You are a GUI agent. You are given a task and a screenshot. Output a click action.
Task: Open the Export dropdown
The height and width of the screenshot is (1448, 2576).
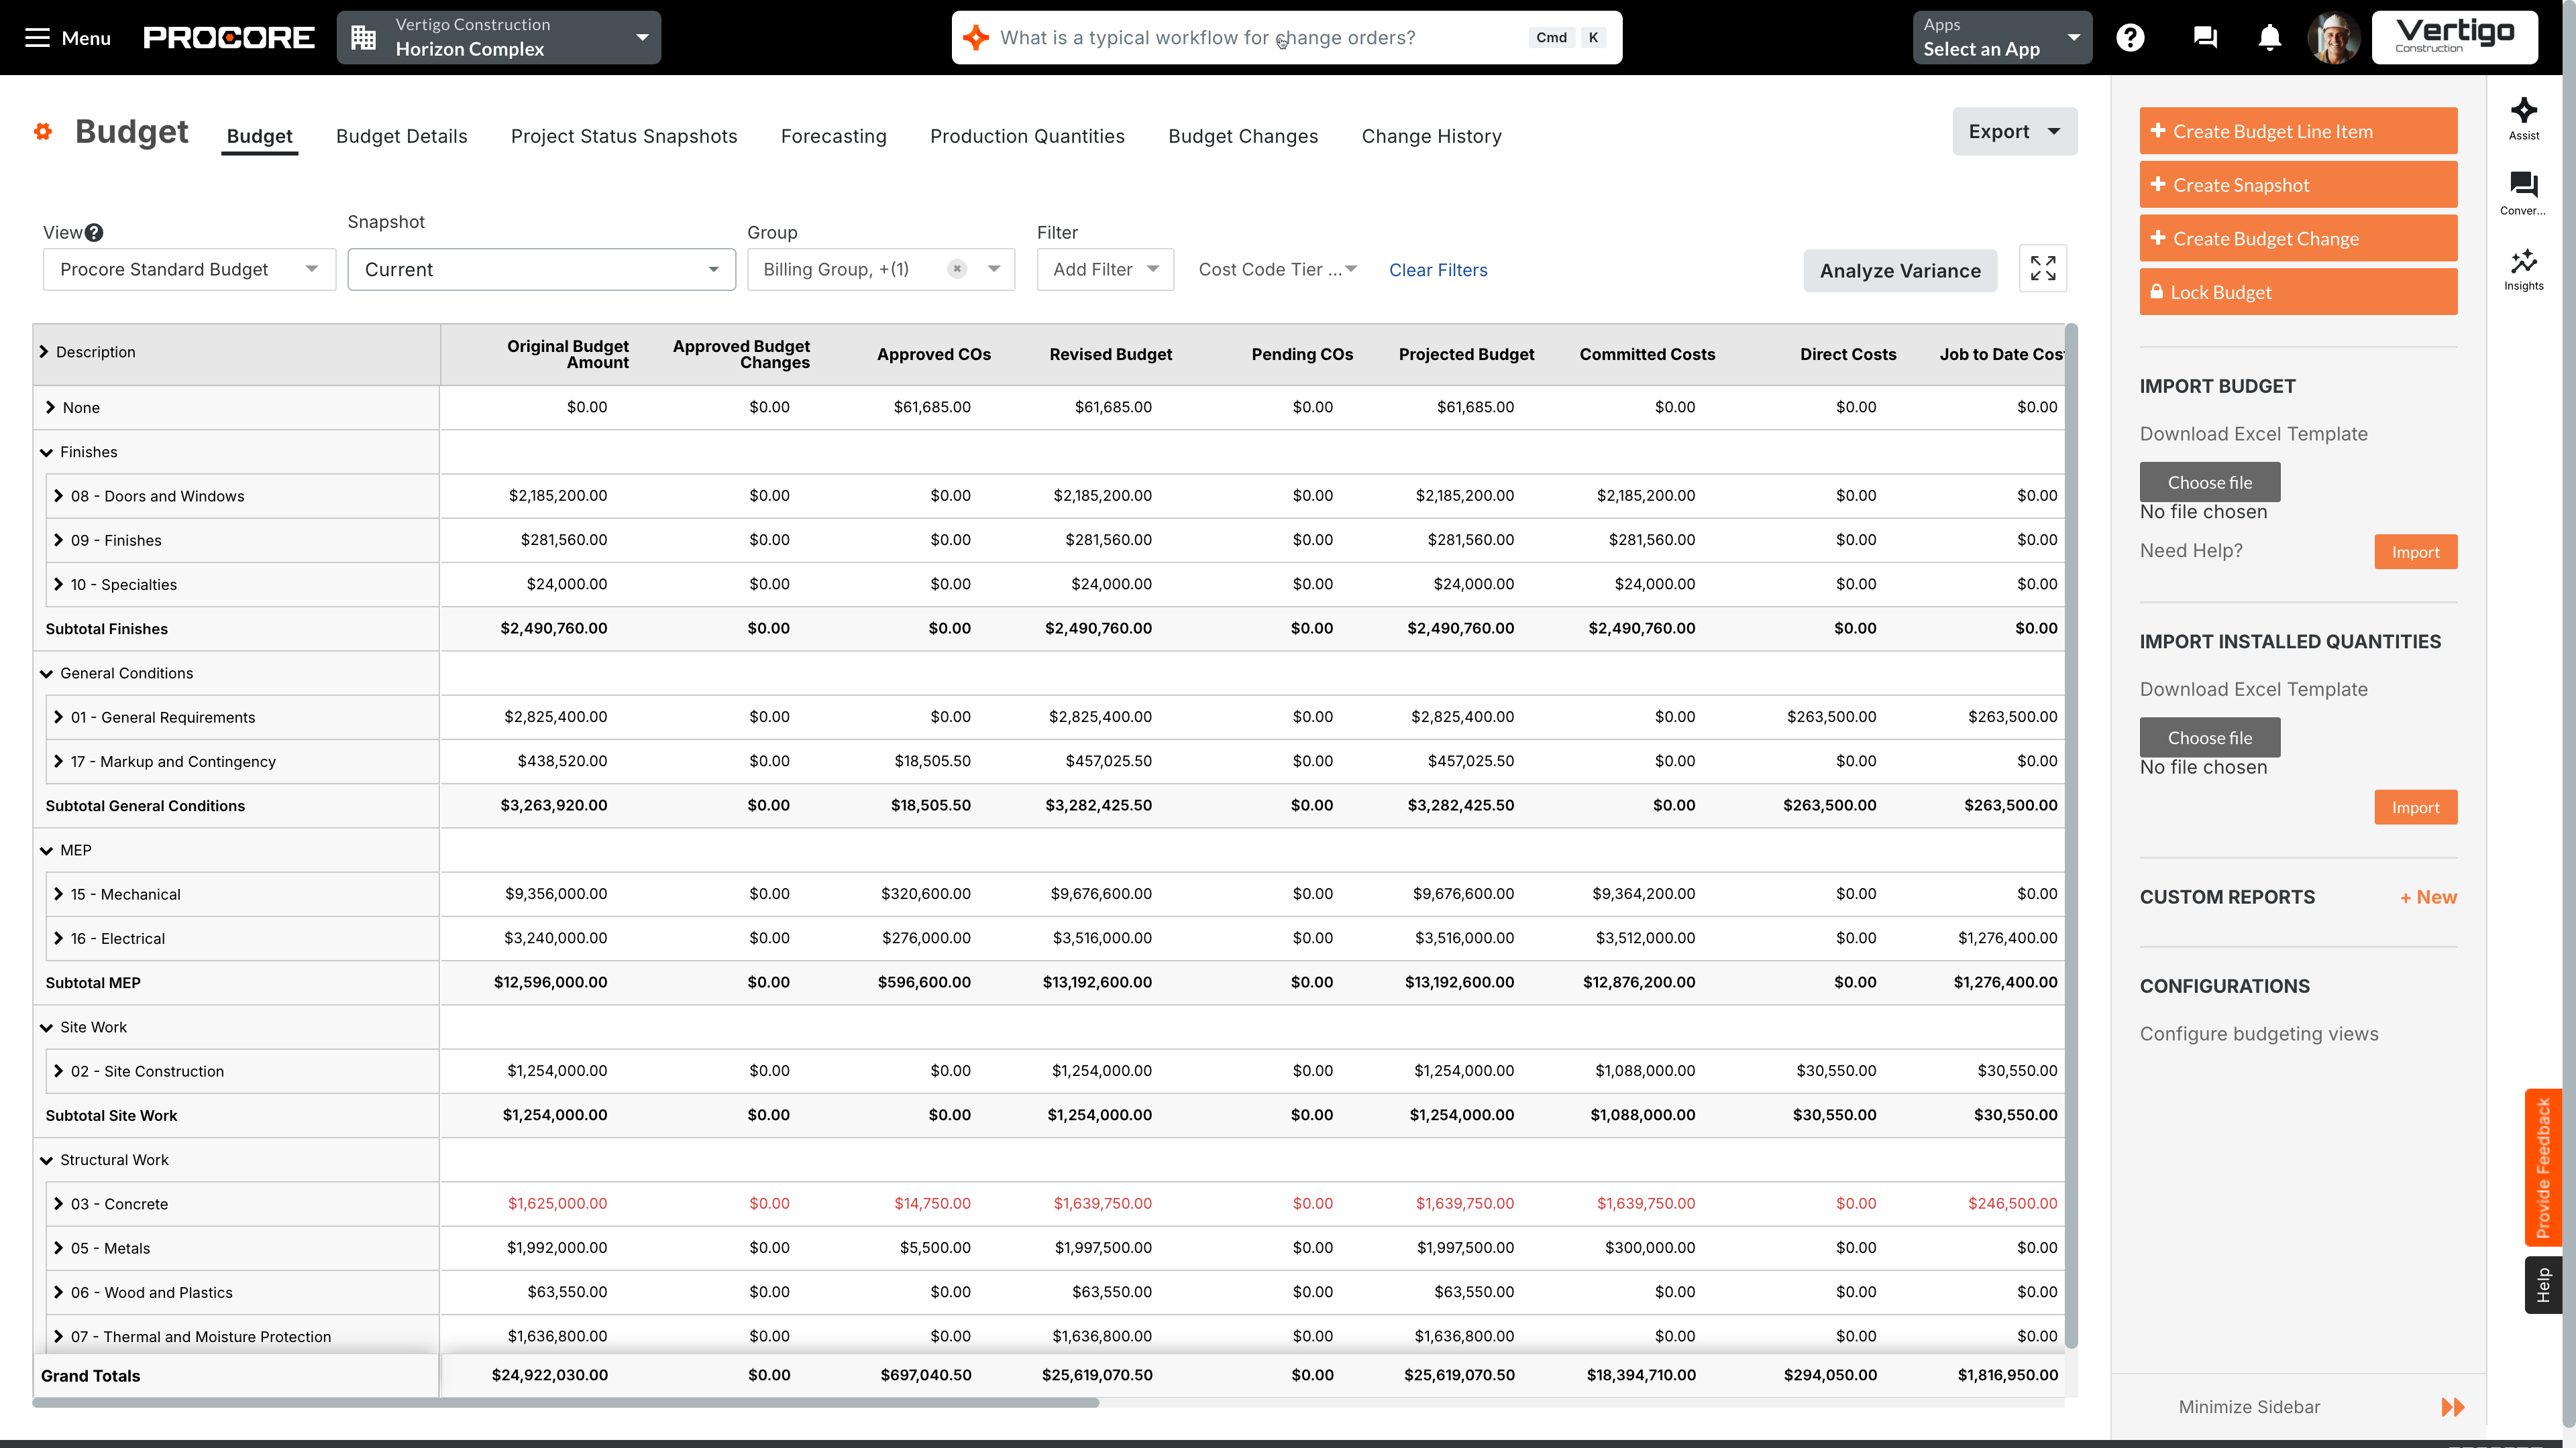coord(2013,131)
